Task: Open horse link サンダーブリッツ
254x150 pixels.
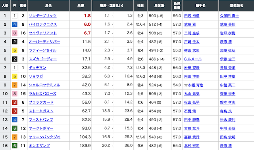Action: pyautogui.click(x=42, y=16)
